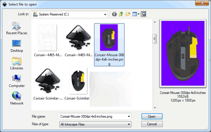Close the Select file to open dialog
Image resolution: width=211 pixels, height=132 pixels.
pyautogui.click(x=202, y=3)
